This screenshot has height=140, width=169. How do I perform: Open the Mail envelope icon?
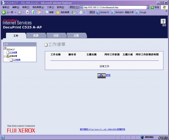[81, 12]
